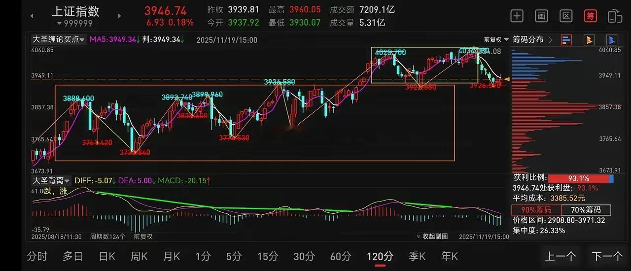The height and width of the screenshot is (271, 631).
Task: Click the add to watchlist plus icon
Action: pos(517,16)
